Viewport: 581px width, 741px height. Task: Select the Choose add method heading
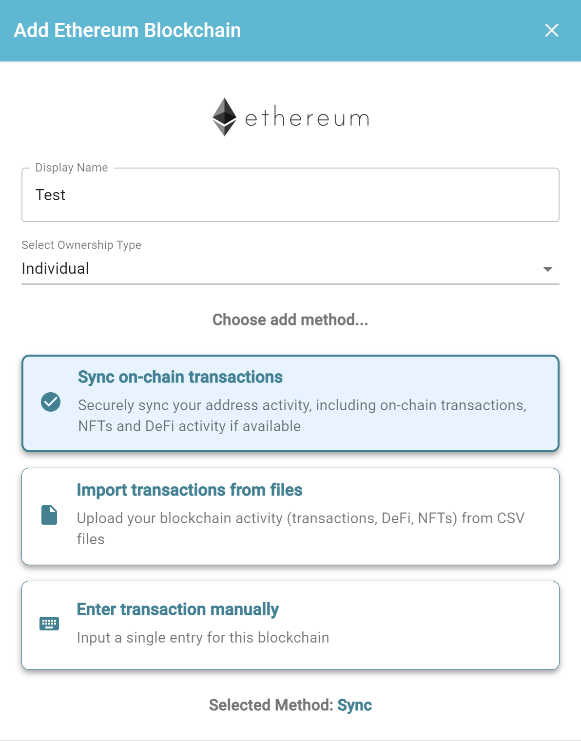(x=290, y=320)
